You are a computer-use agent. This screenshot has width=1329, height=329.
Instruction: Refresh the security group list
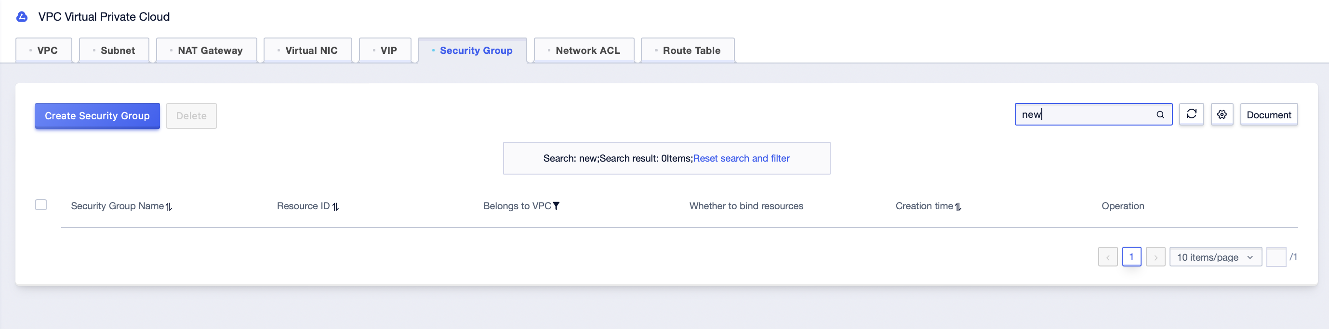tap(1191, 114)
